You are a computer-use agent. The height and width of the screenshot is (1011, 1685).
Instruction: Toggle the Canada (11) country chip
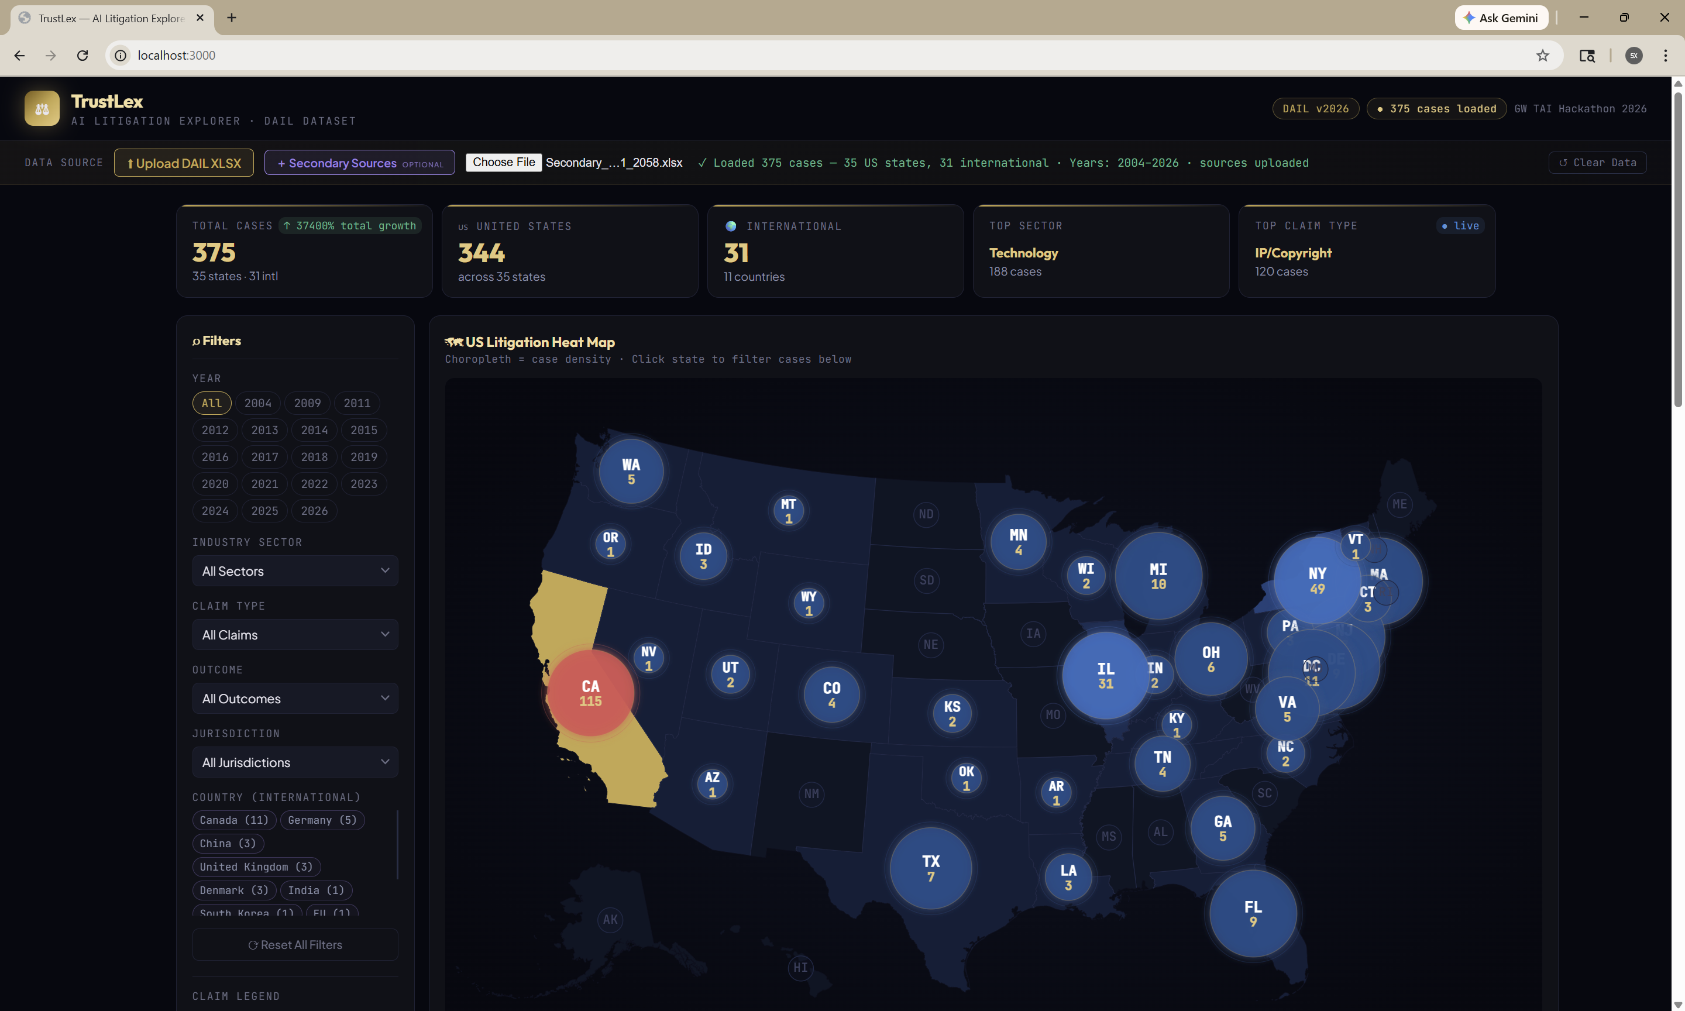tap(233, 820)
